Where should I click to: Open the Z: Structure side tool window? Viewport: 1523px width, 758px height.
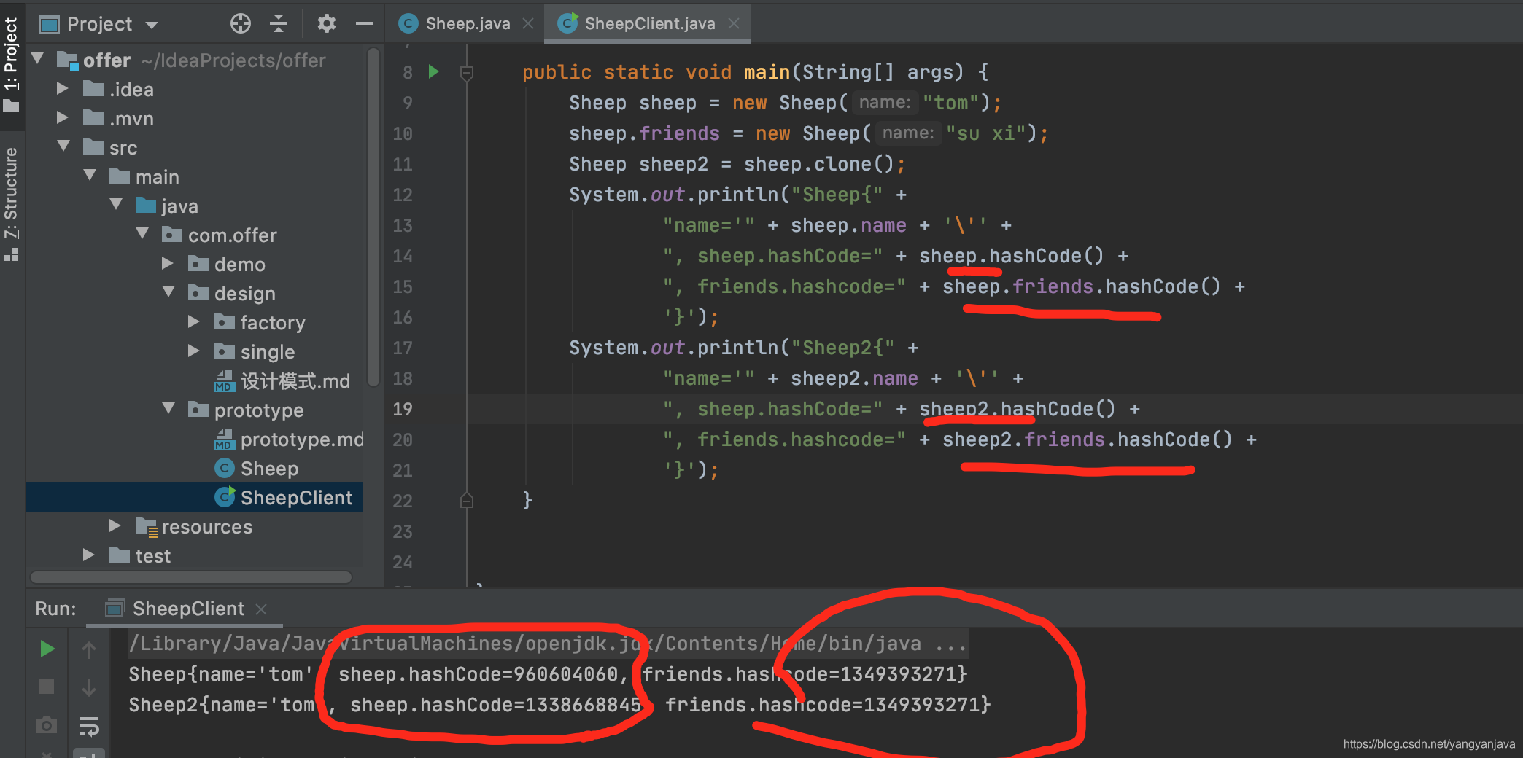coord(11,203)
